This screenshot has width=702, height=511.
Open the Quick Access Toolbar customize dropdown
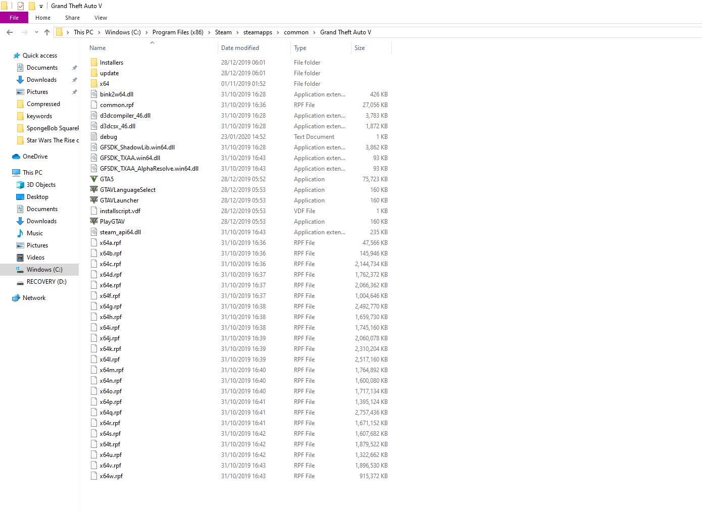point(40,6)
